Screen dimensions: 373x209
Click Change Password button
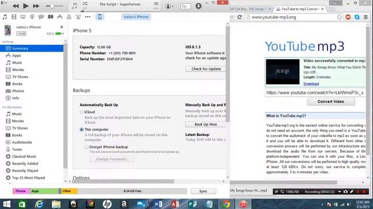(x=112, y=159)
